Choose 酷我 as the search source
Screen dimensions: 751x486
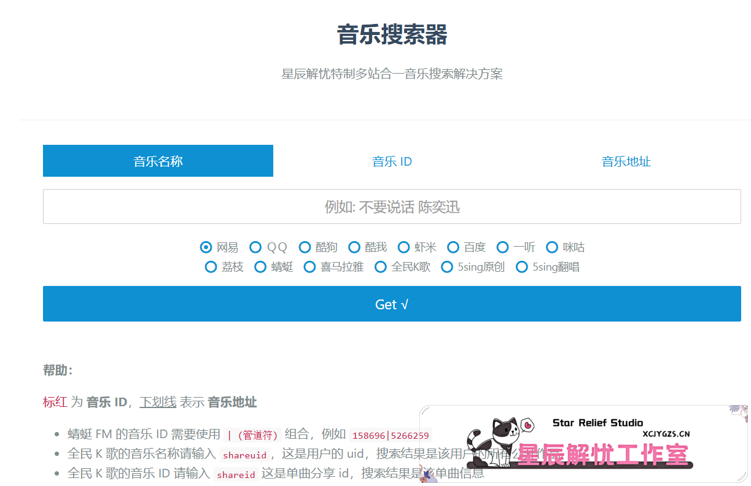coord(354,247)
